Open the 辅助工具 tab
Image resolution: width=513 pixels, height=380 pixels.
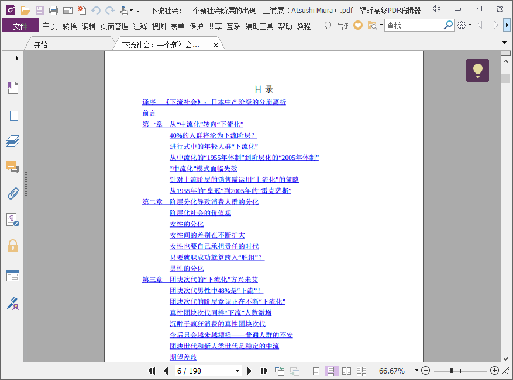[x=259, y=26]
